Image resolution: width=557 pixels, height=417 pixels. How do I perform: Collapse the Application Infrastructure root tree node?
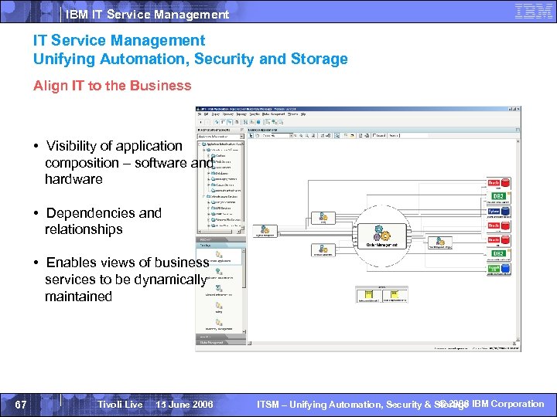click(200, 144)
